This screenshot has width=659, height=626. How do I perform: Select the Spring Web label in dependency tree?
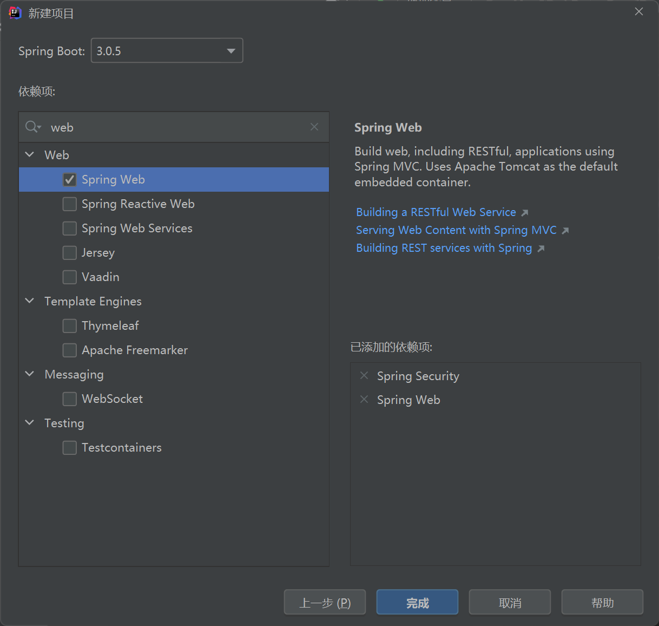113,179
